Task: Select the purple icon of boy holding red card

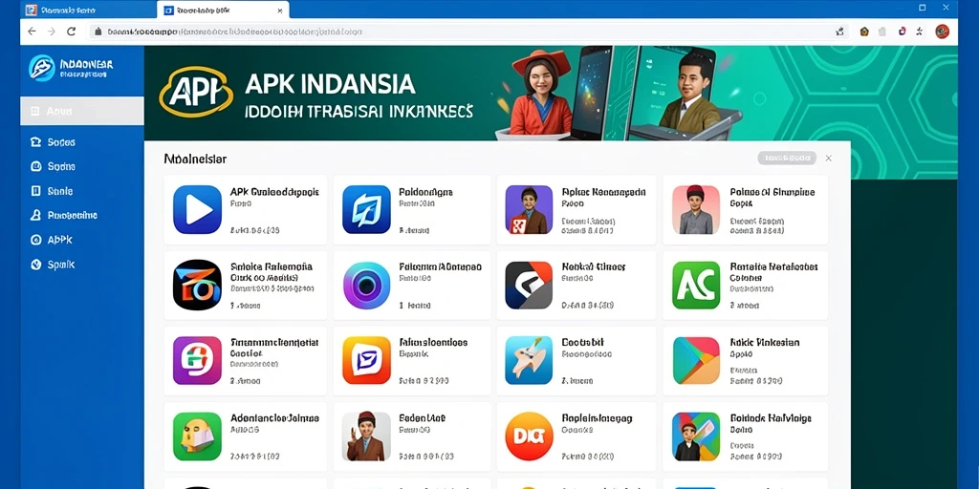Action: (529, 209)
